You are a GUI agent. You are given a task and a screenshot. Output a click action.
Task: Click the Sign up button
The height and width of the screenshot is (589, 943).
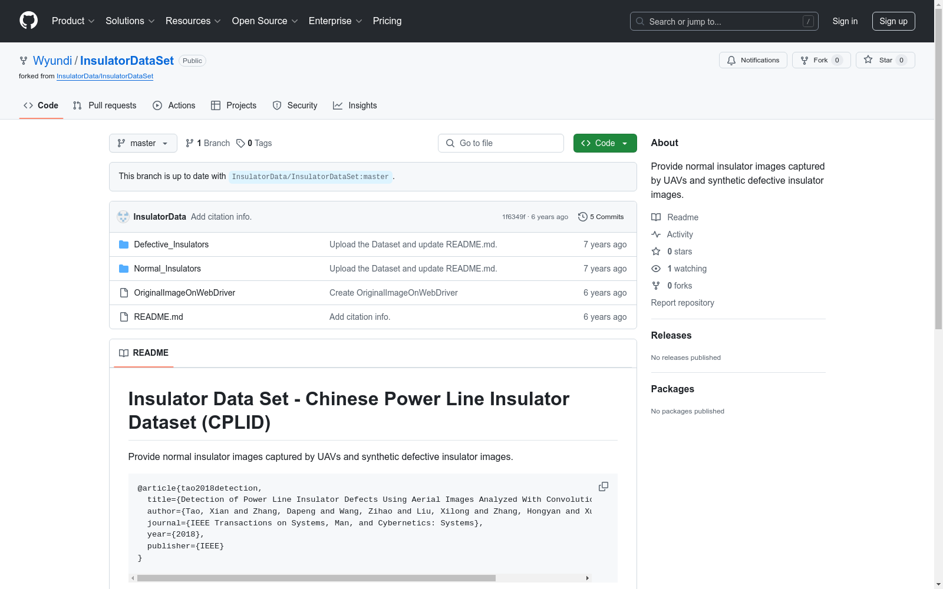[x=893, y=21]
